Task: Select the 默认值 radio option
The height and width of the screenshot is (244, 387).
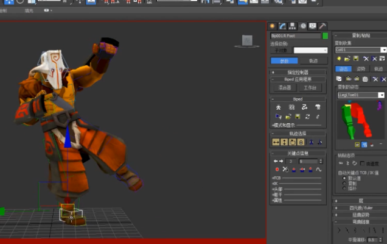Action: click(345, 178)
